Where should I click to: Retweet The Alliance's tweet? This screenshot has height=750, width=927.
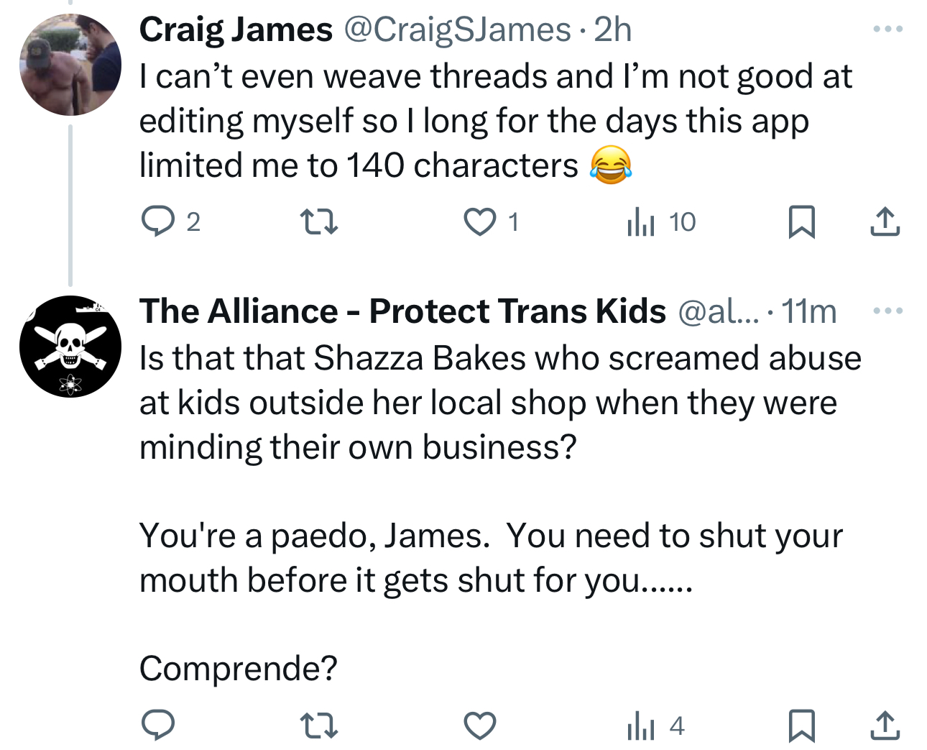(318, 725)
